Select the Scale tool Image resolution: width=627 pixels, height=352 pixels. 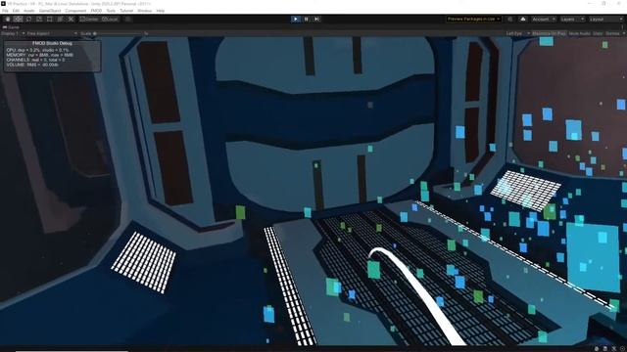click(x=39, y=20)
